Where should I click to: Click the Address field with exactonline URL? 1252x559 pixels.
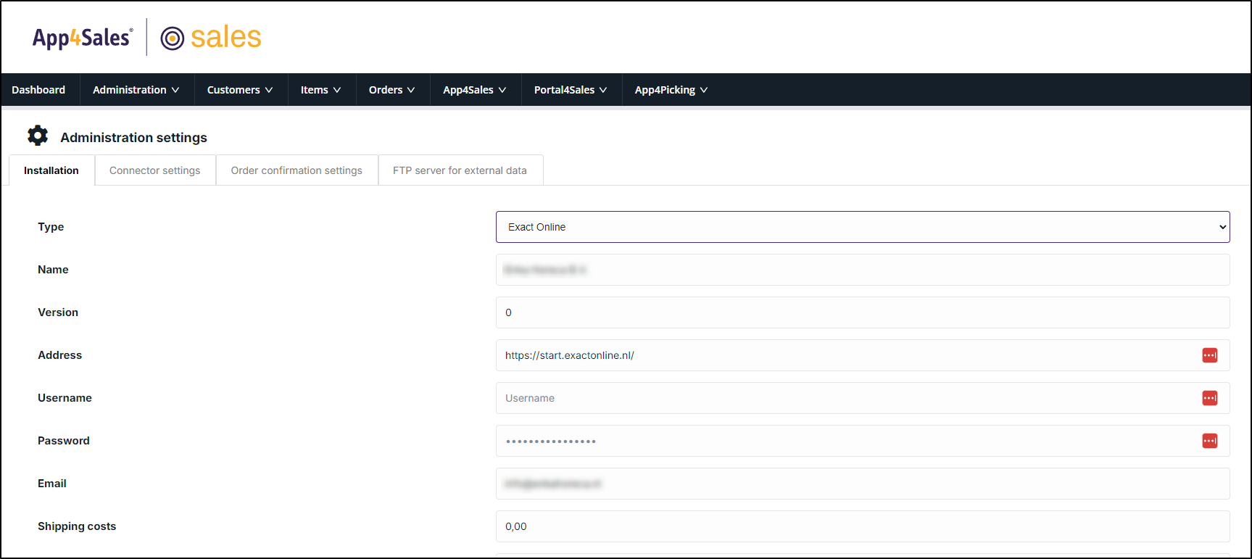pyautogui.click(x=863, y=355)
